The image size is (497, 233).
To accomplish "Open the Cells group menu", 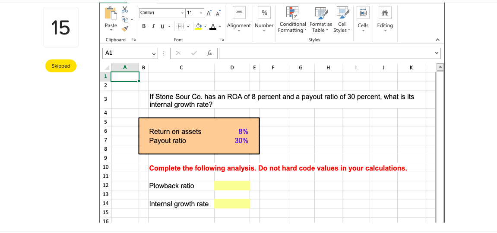I will [363, 20].
